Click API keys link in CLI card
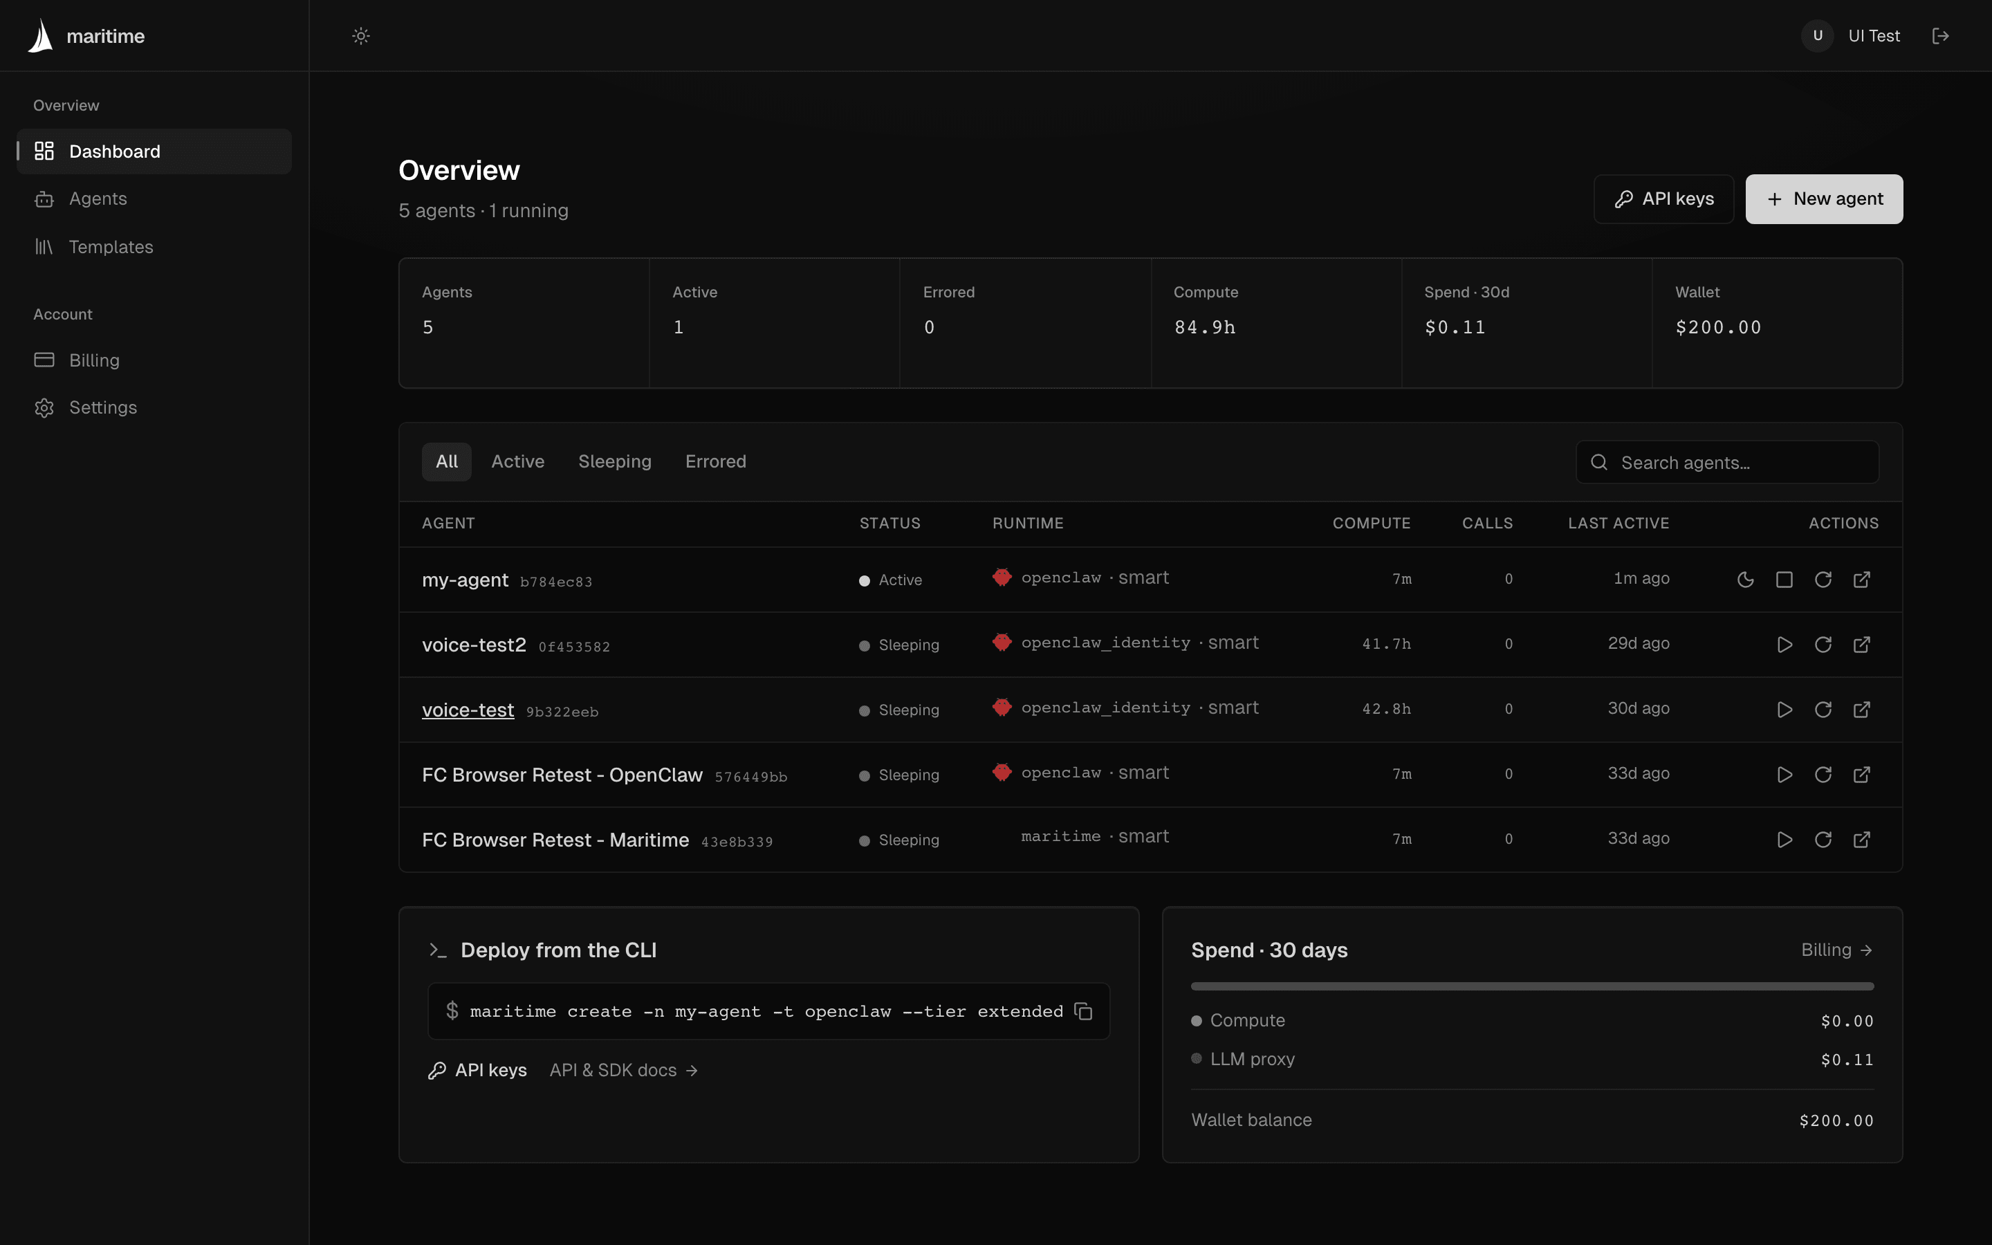The image size is (1992, 1245). (x=477, y=1069)
